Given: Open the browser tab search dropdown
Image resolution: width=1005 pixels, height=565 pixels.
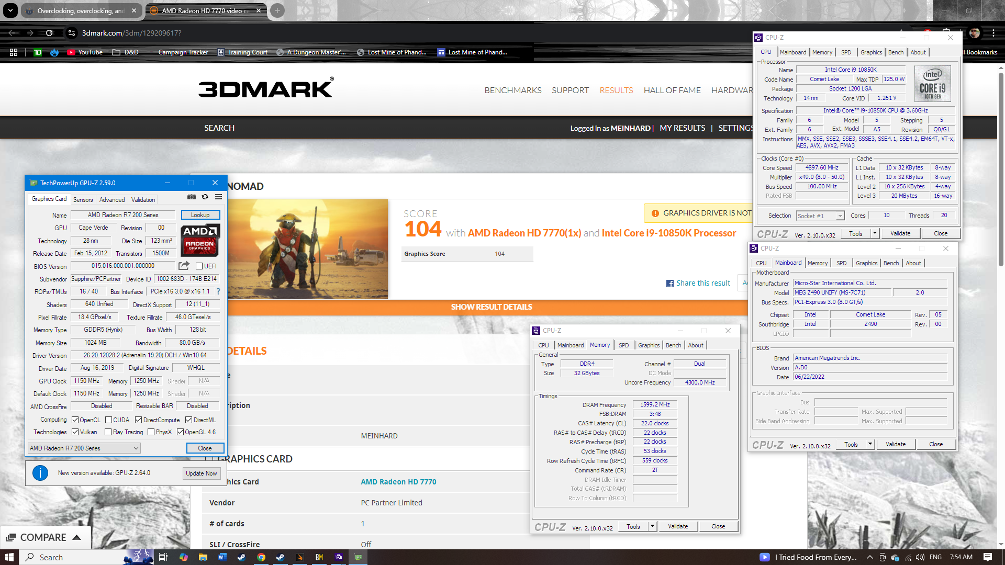Looking at the screenshot, I should tap(10, 10).
